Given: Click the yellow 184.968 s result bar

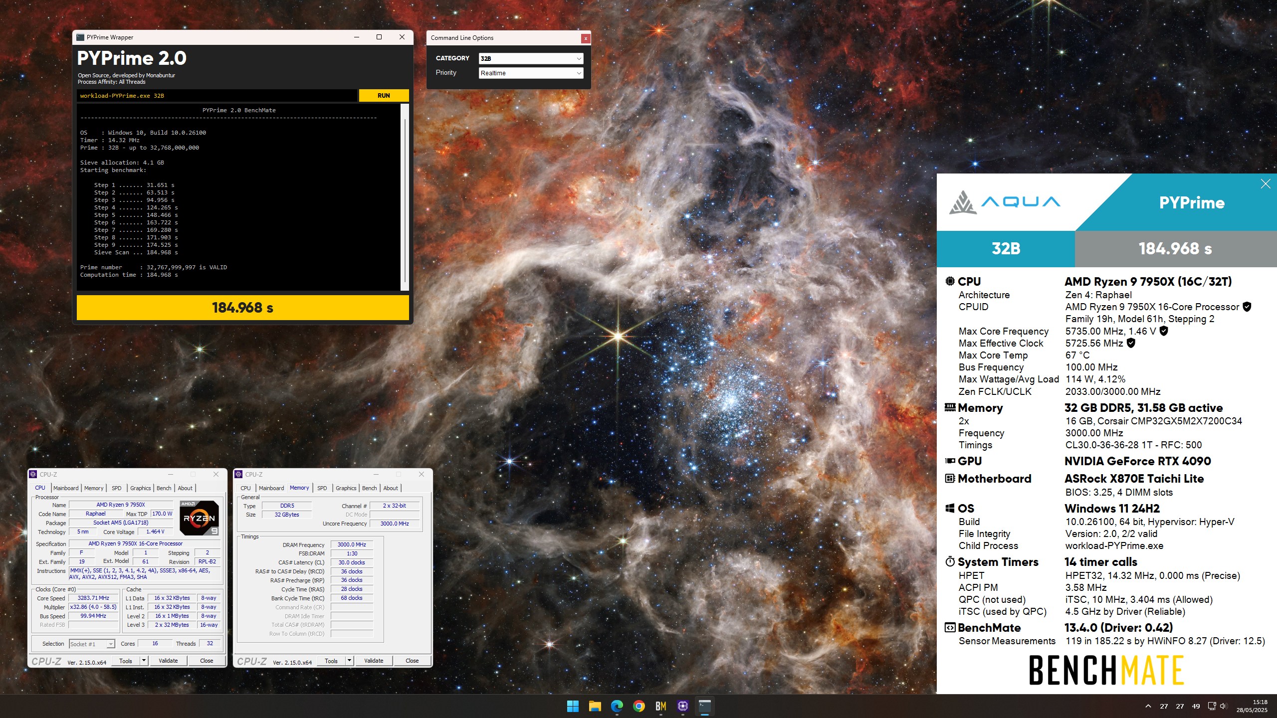Looking at the screenshot, I should 242,308.
